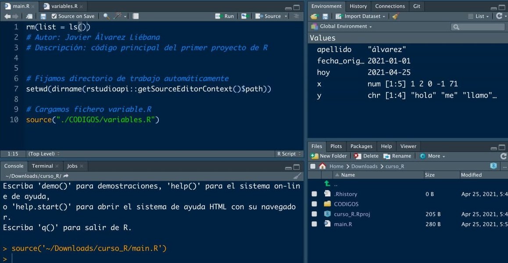Image resolution: width=508 pixels, height=263 pixels.
Task: Toggle the Source on Save checkbox
Action: [x=54, y=16]
